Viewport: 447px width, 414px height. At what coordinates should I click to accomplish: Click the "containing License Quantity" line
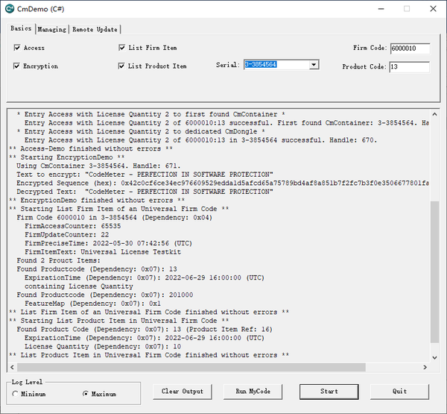point(79,286)
